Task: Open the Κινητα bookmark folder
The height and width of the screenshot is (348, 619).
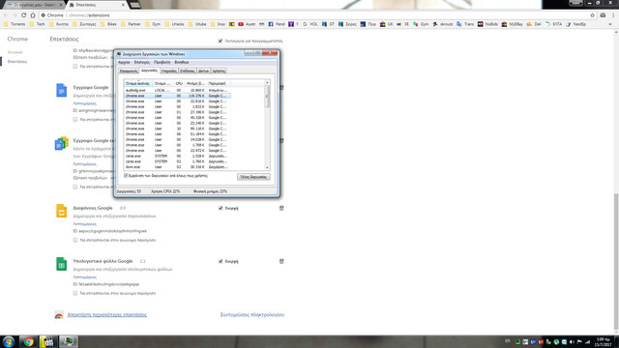Action: point(59,24)
